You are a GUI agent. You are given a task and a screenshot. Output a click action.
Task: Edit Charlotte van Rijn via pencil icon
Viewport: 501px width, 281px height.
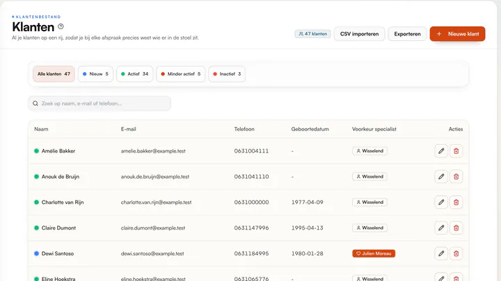(441, 203)
